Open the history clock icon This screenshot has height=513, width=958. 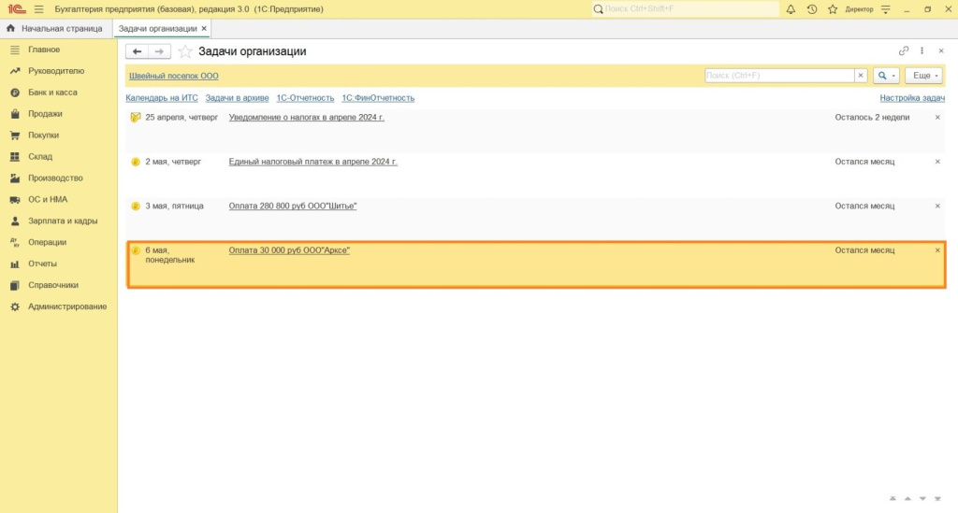(x=811, y=9)
